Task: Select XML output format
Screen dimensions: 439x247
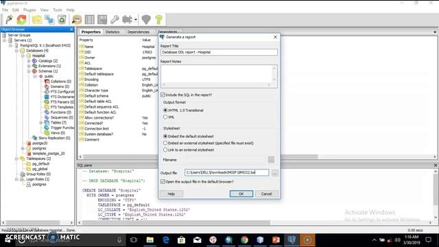Action: point(165,117)
